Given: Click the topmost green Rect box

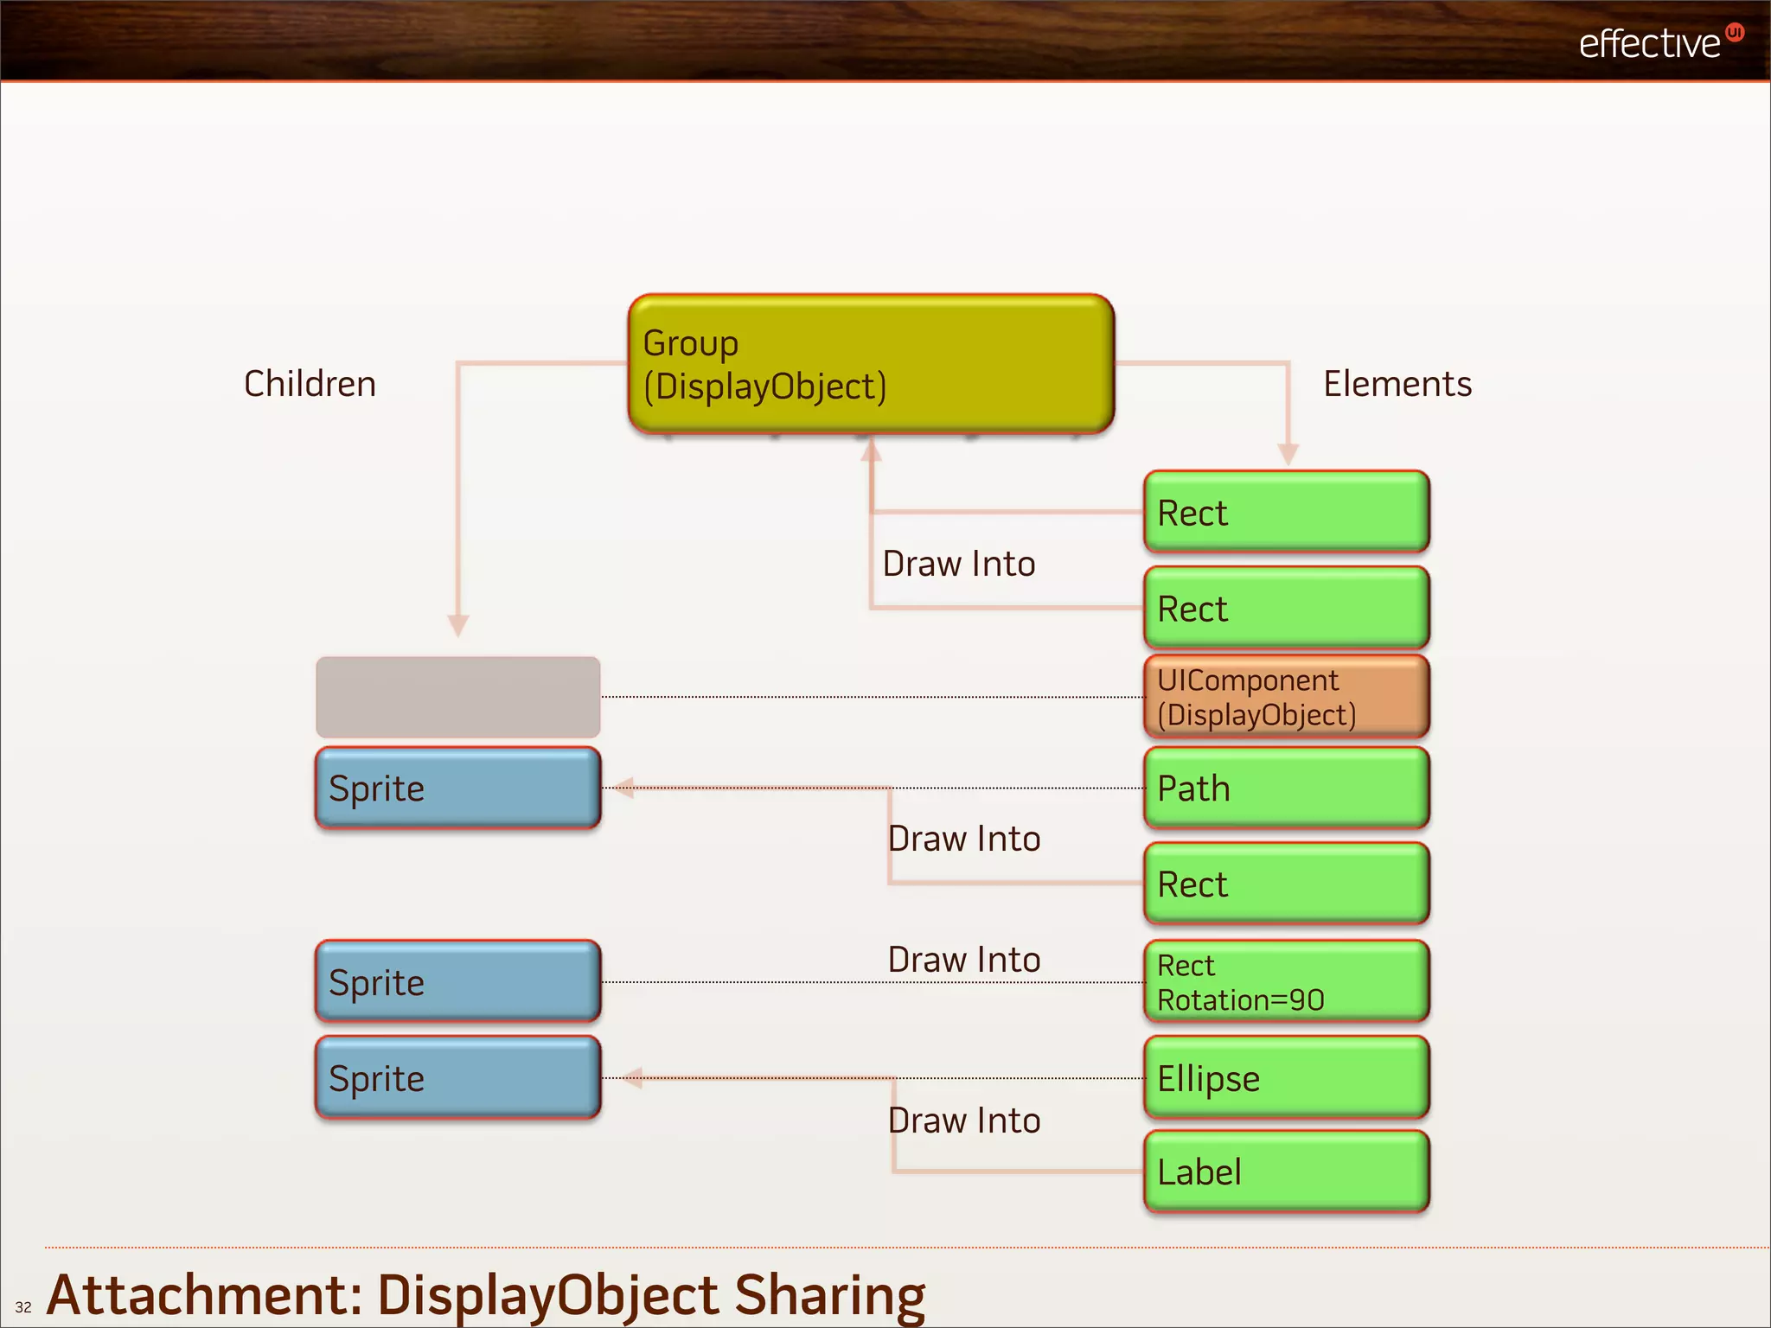Looking at the screenshot, I should [1286, 513].
